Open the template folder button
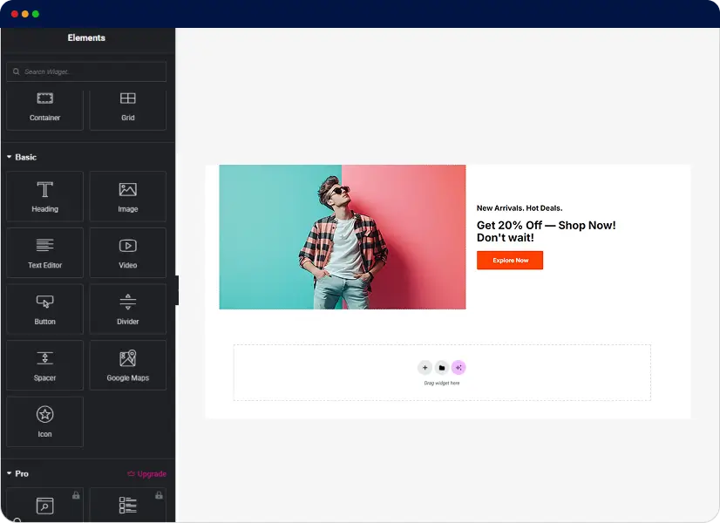 pos(442,367)
